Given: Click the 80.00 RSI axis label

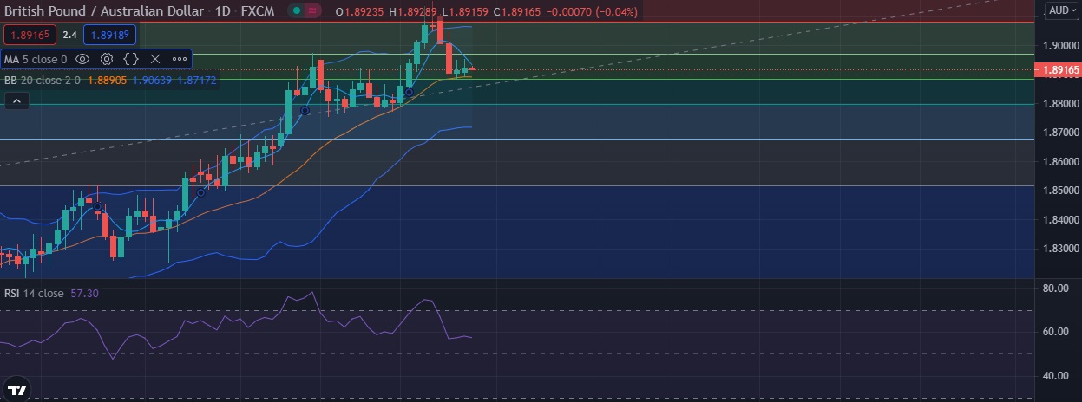Looking at the screenshot, I should [1055, 288].
